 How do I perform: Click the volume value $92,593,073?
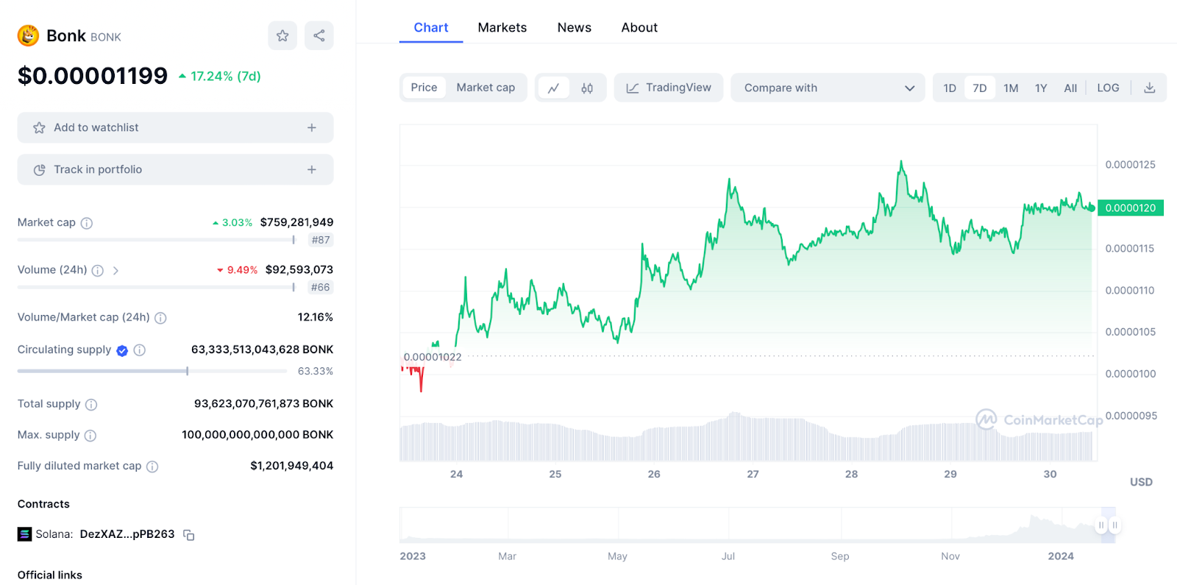[x=299, y=269]
